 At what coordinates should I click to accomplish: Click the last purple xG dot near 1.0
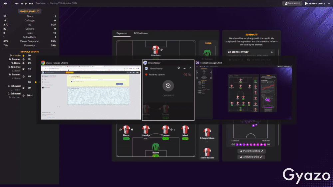tap(265, 144)
